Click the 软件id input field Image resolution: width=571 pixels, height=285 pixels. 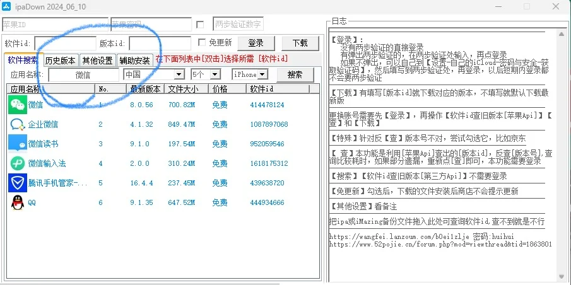click(x=65, y=43)
